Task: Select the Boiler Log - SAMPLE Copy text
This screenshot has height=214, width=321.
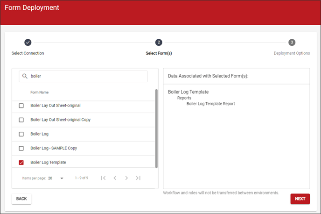Action: 54,148
